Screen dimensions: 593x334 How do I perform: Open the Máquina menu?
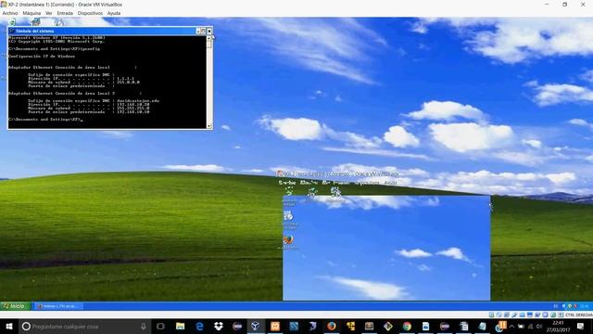32,13
